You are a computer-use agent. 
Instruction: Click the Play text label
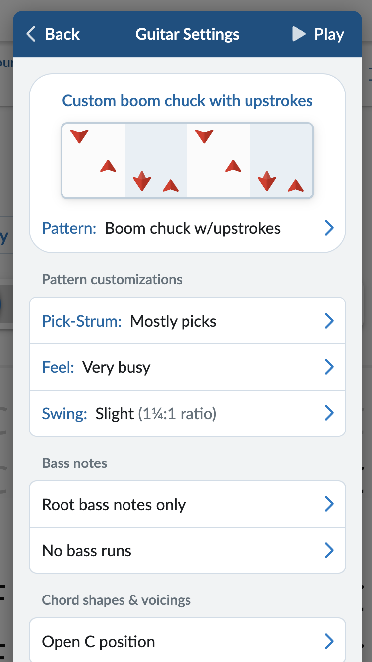(x=329, y=34)
